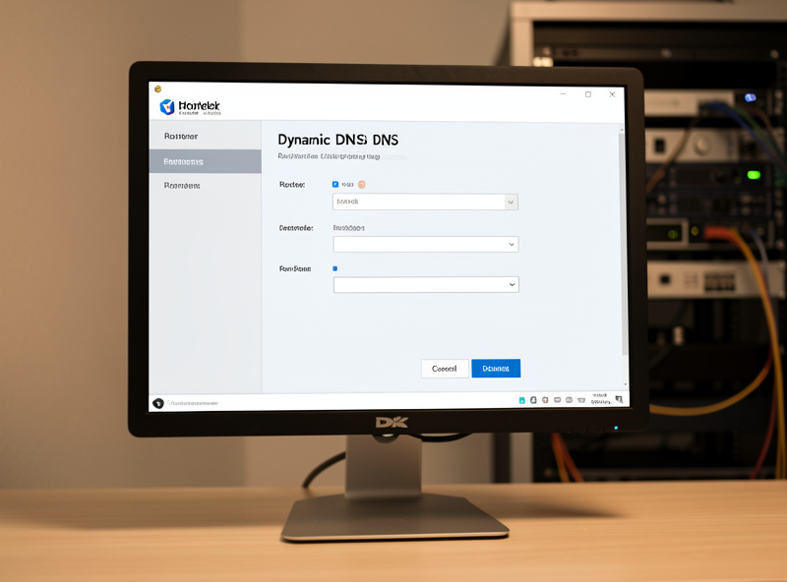787x582 pixels.
Task: Select the third sidebar item in left panel
Action: (x=206, y=186)
